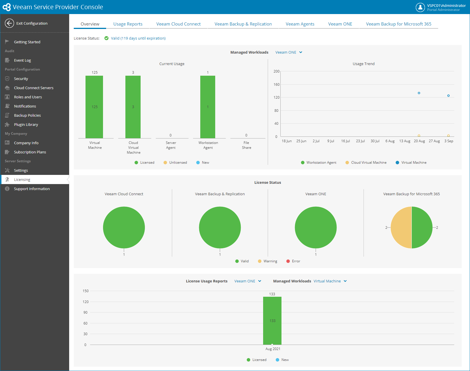Click the Notifications bell icon
470x371 pixels.
pos(7,106)
